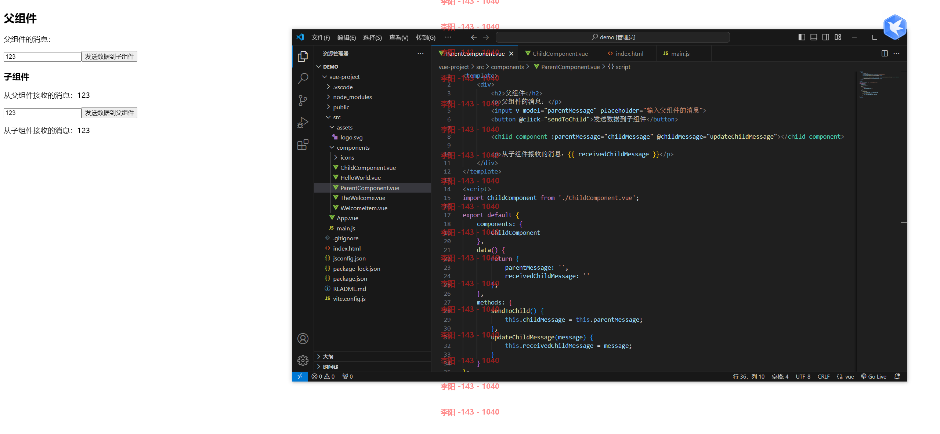
Task: Open the 选择(S) menu
Action: (372, 37)
